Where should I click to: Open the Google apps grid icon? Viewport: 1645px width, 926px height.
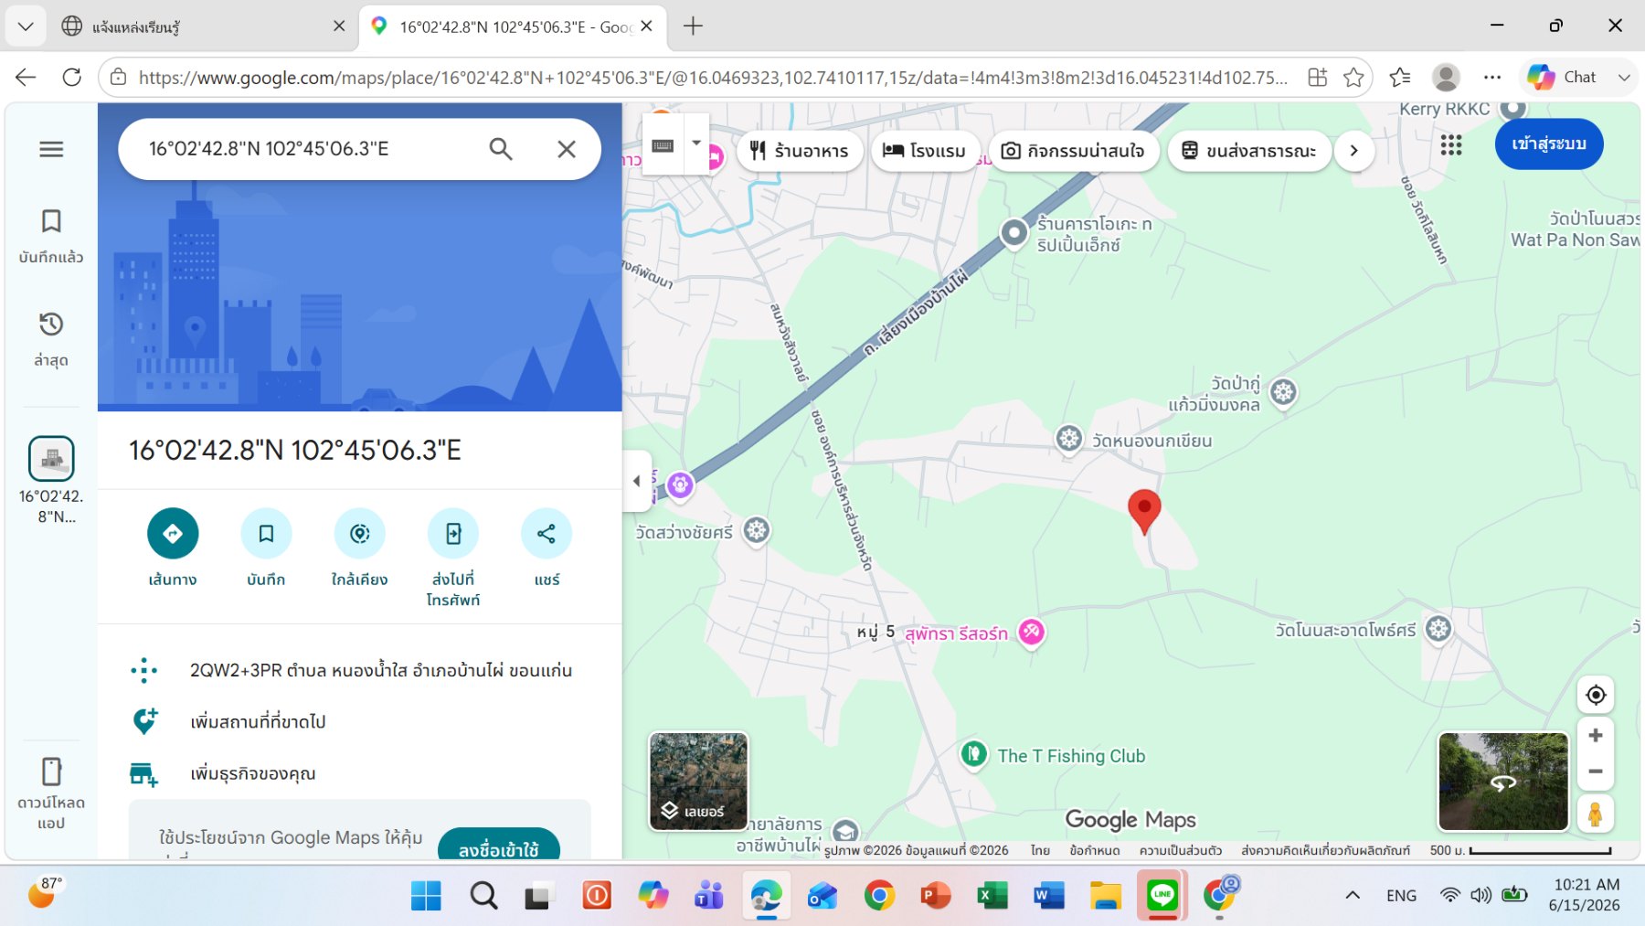(1451, 144)
